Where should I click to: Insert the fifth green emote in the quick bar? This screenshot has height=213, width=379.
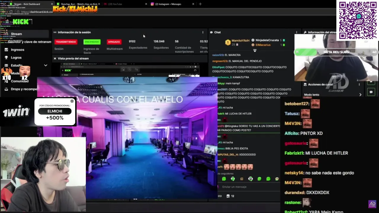259,179
